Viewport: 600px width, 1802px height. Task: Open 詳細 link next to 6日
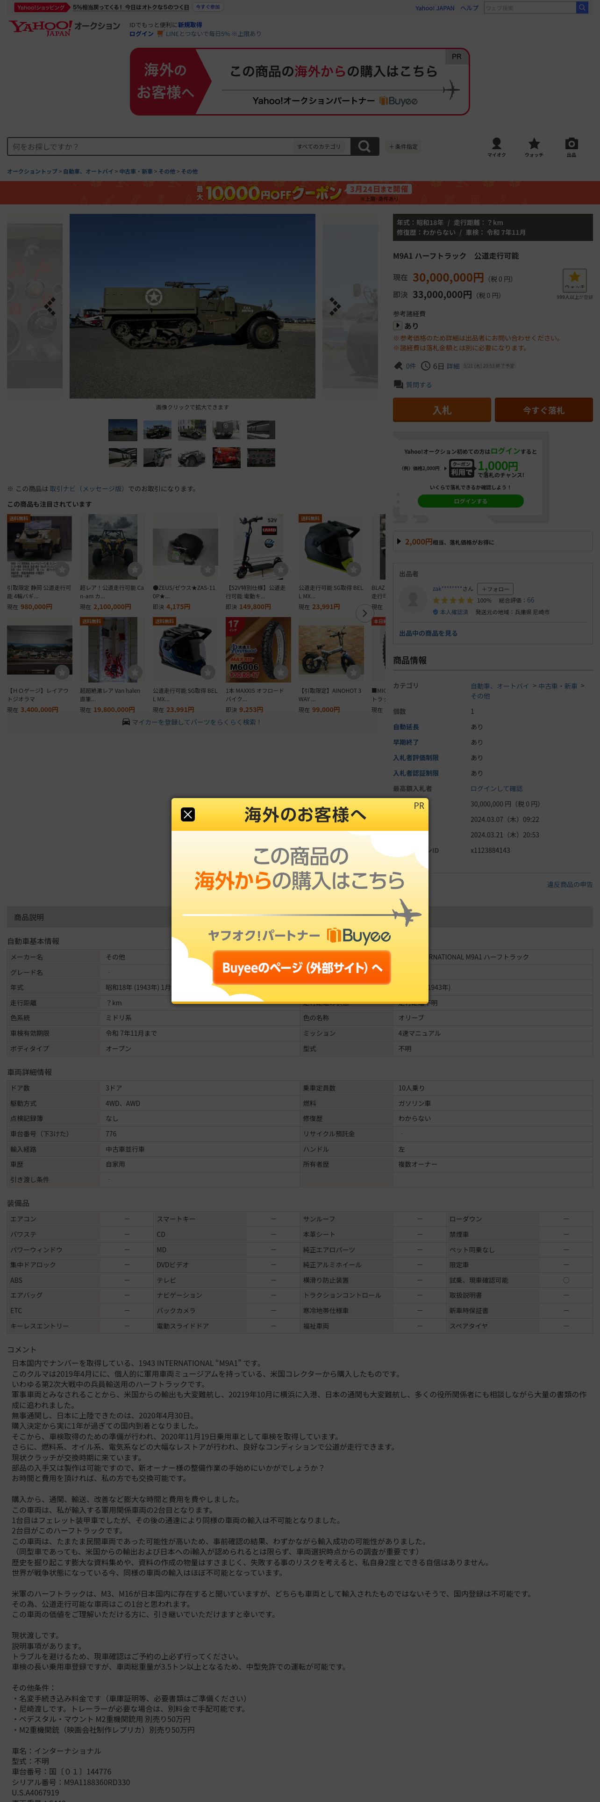click(453, 366)
